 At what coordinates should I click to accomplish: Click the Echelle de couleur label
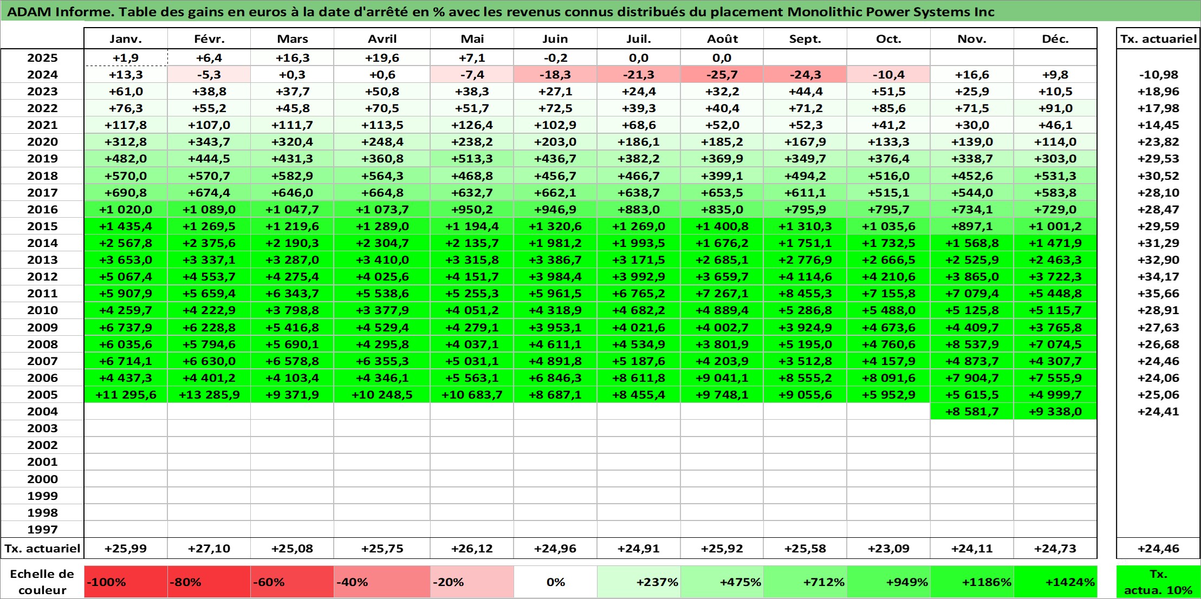42,582
